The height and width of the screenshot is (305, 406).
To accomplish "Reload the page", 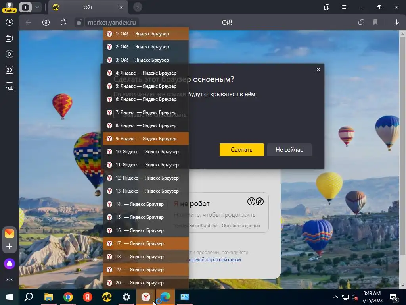I will (63, 23).
